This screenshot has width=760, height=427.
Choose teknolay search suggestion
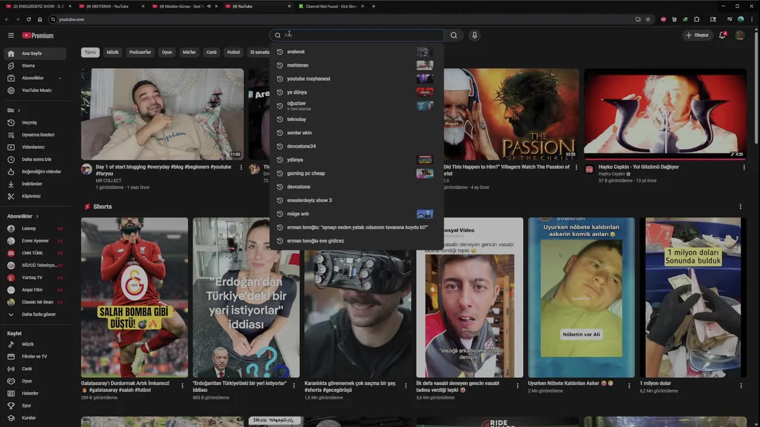click(356, 119)
